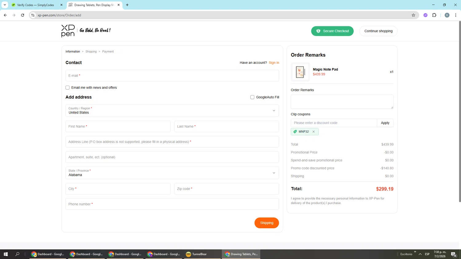Image resolution: width=461 pixels, height=259 pixels.
Task: Go back with the browser back arrow
Action: pyautogui.click(x=5, y=15)
